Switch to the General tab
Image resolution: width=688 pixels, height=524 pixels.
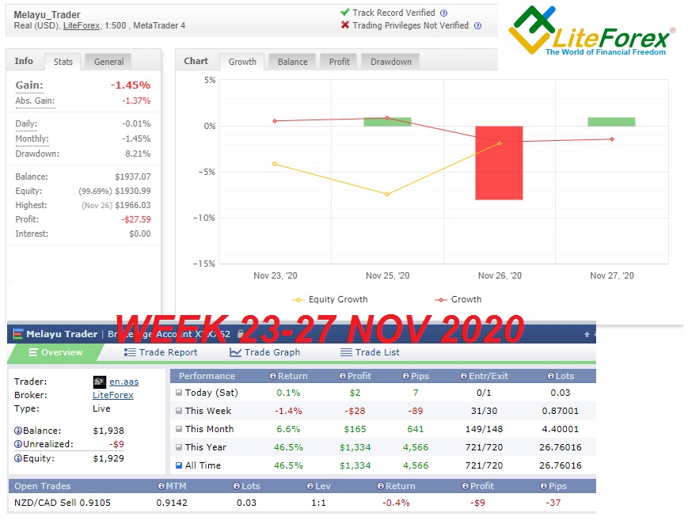pos(108,62)
